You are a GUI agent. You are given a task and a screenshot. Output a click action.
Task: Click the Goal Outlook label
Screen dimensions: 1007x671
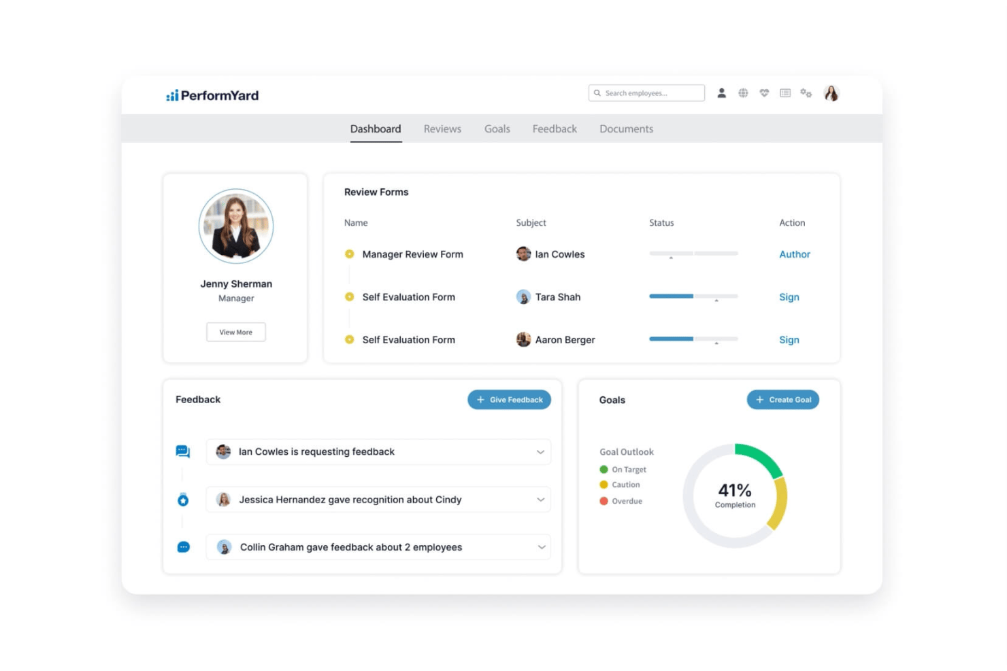point(627,452)
